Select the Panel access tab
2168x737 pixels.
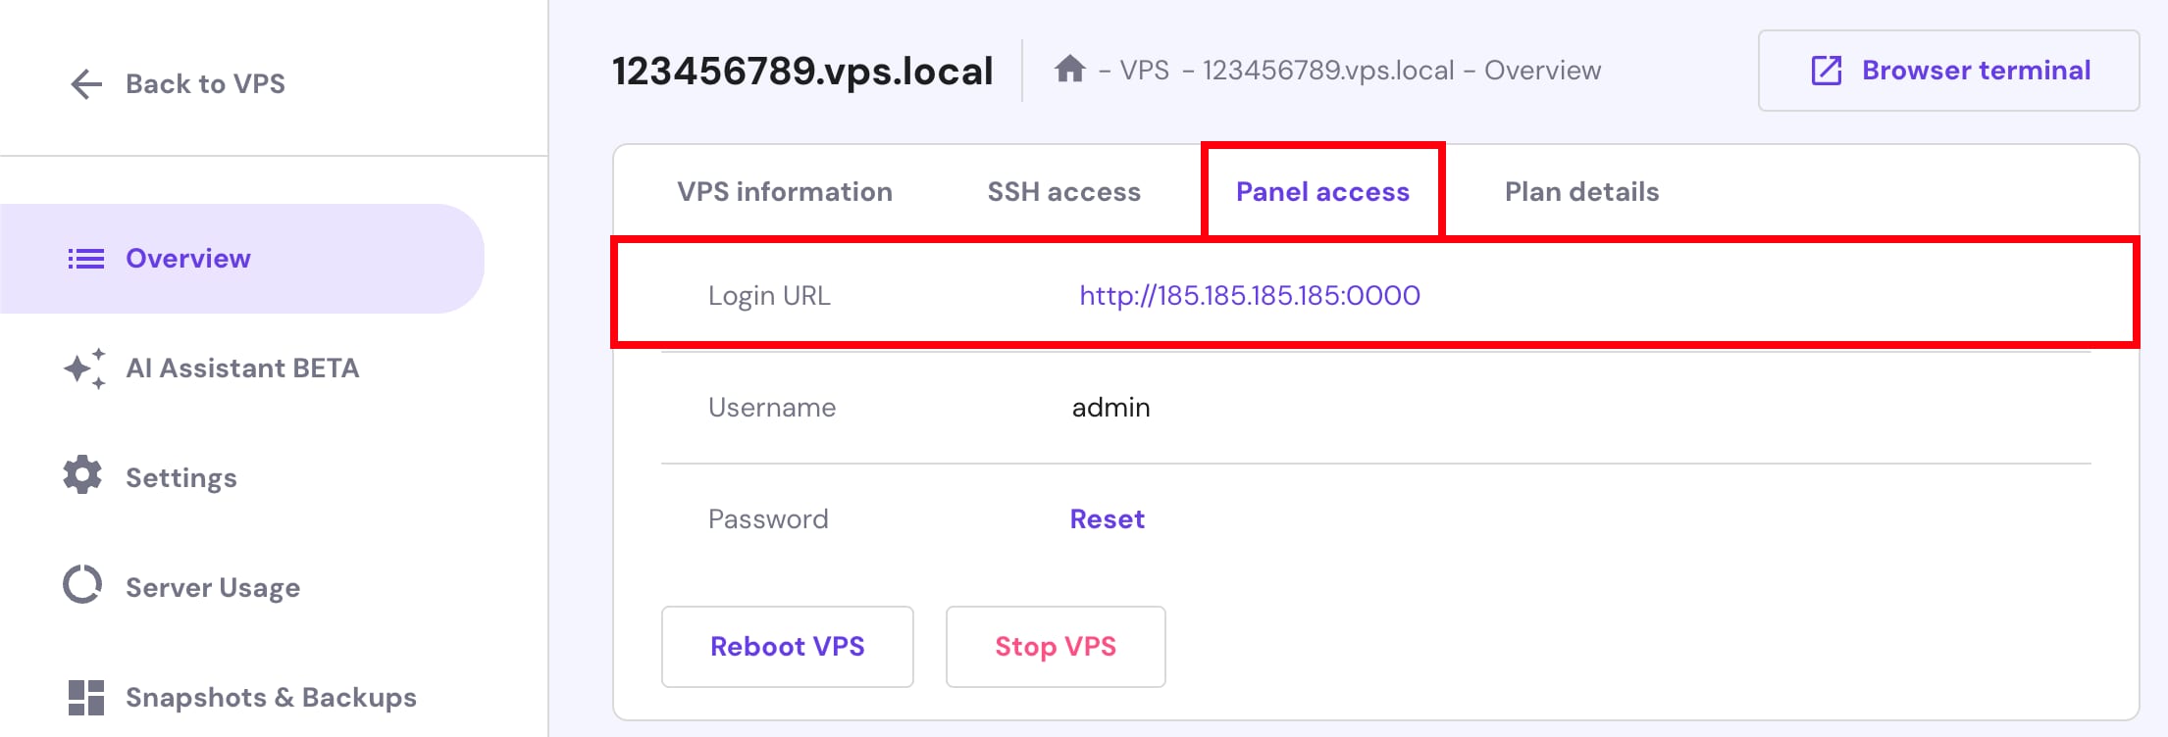coord(1321,192)
